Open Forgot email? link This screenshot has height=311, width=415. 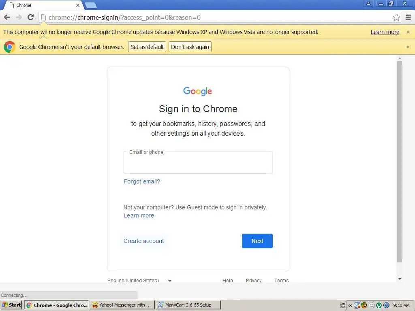[x=142, y=182]
